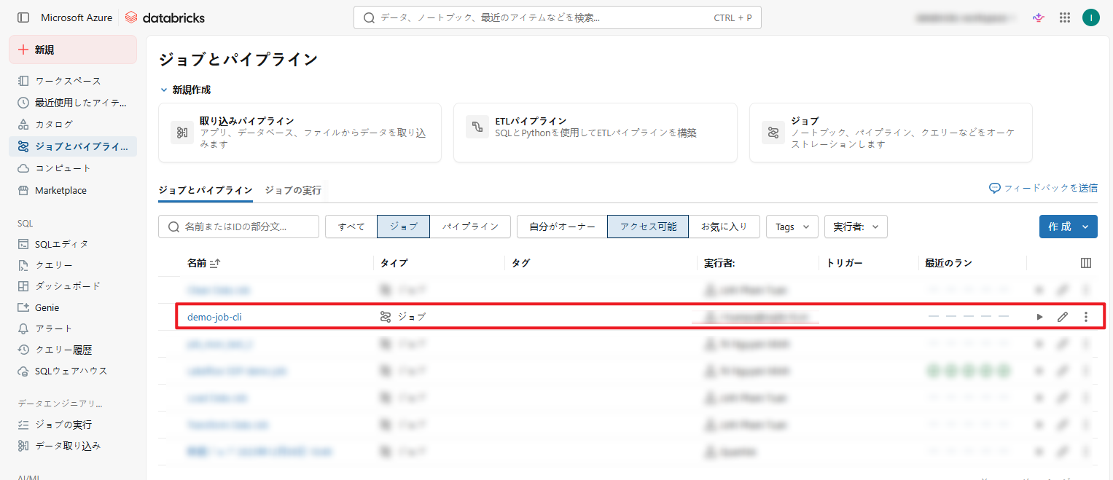Toggle the お気に入り filter
This screenshot has height=480, width=1113.
724,227
